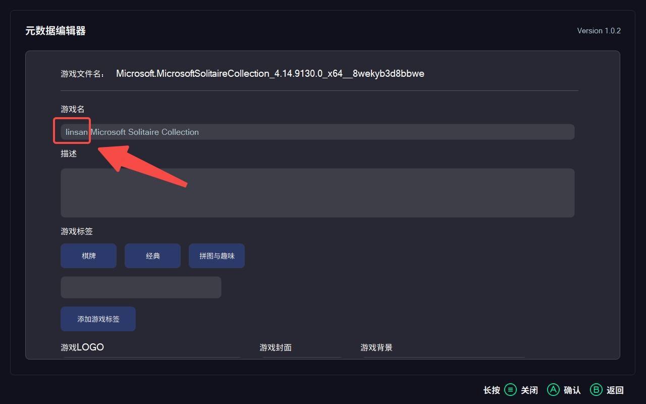Click the Version 1.0.2 text
This screenshot has height=404, width=646.
pyautogui.click(x=599, y=31)
